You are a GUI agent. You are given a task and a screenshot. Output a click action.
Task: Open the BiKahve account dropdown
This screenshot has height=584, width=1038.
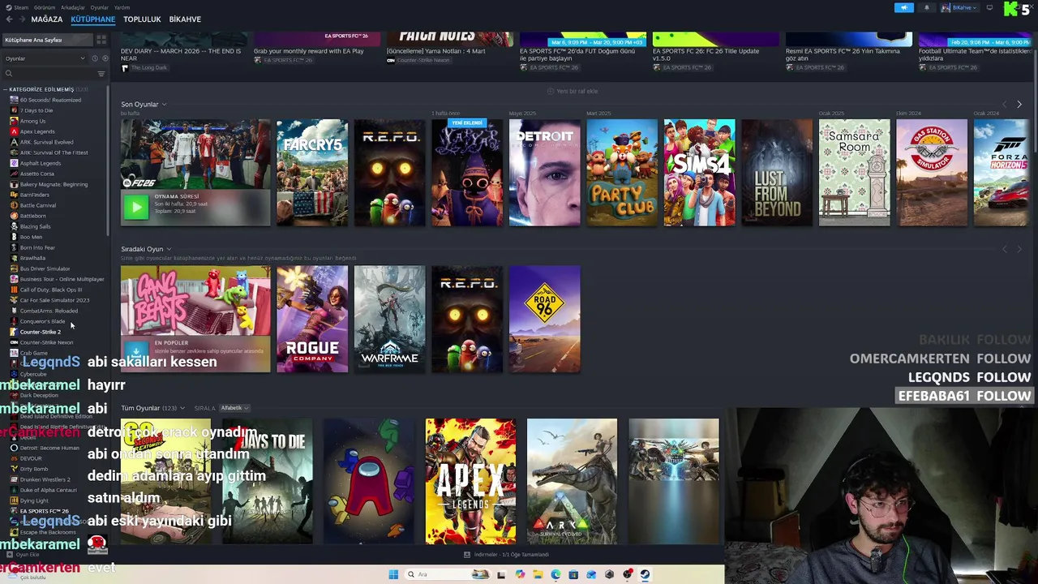tap(959, 7)
